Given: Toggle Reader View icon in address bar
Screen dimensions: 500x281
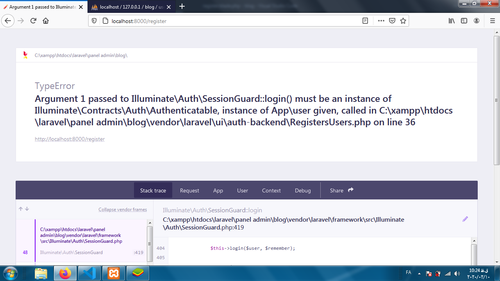Looking at the screenshot, I should click(x=365, y=21).
